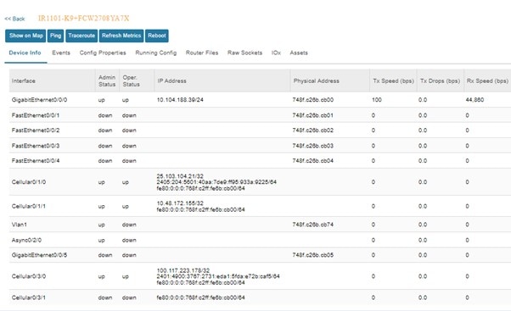
Task: Click the Show on Map button
Action: pyautogui.click(x=25, y=36)
